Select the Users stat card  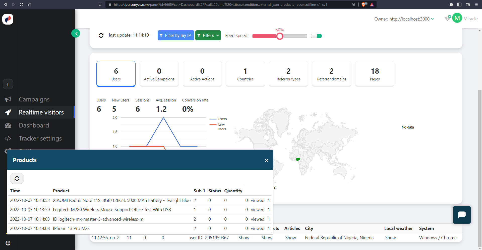coord(116,74)
